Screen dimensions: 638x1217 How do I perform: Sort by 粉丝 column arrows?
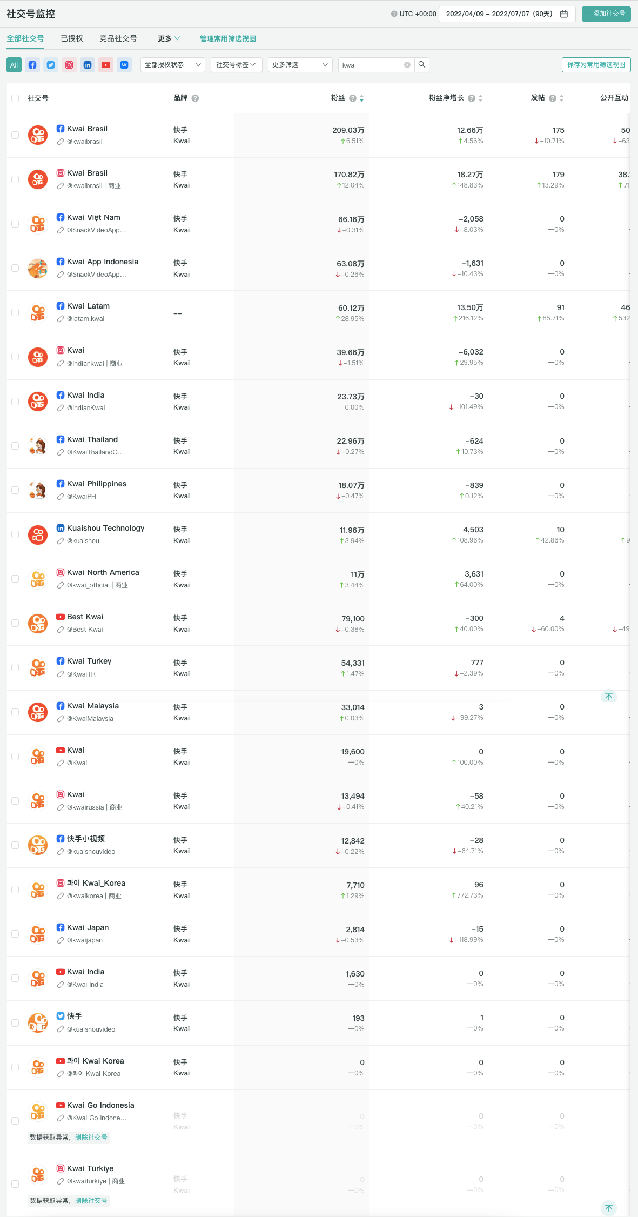(x=362, y=98)
